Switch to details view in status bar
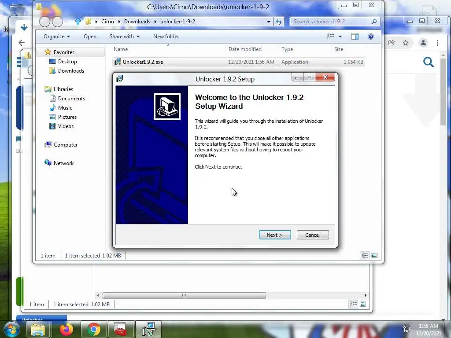This screenshot has height=338, width=451. [x=365, y=255]
